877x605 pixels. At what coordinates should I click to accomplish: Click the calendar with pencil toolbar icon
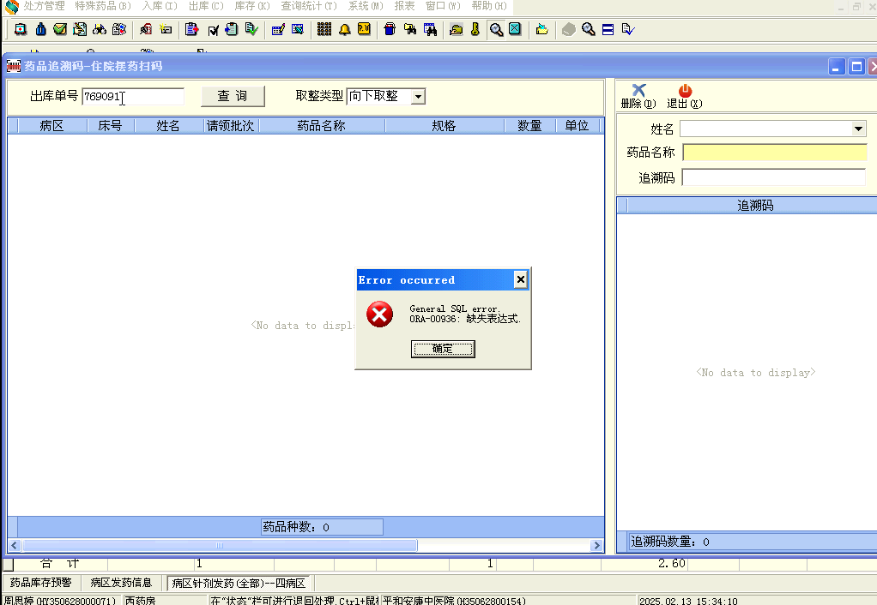[x=278, y=29]
